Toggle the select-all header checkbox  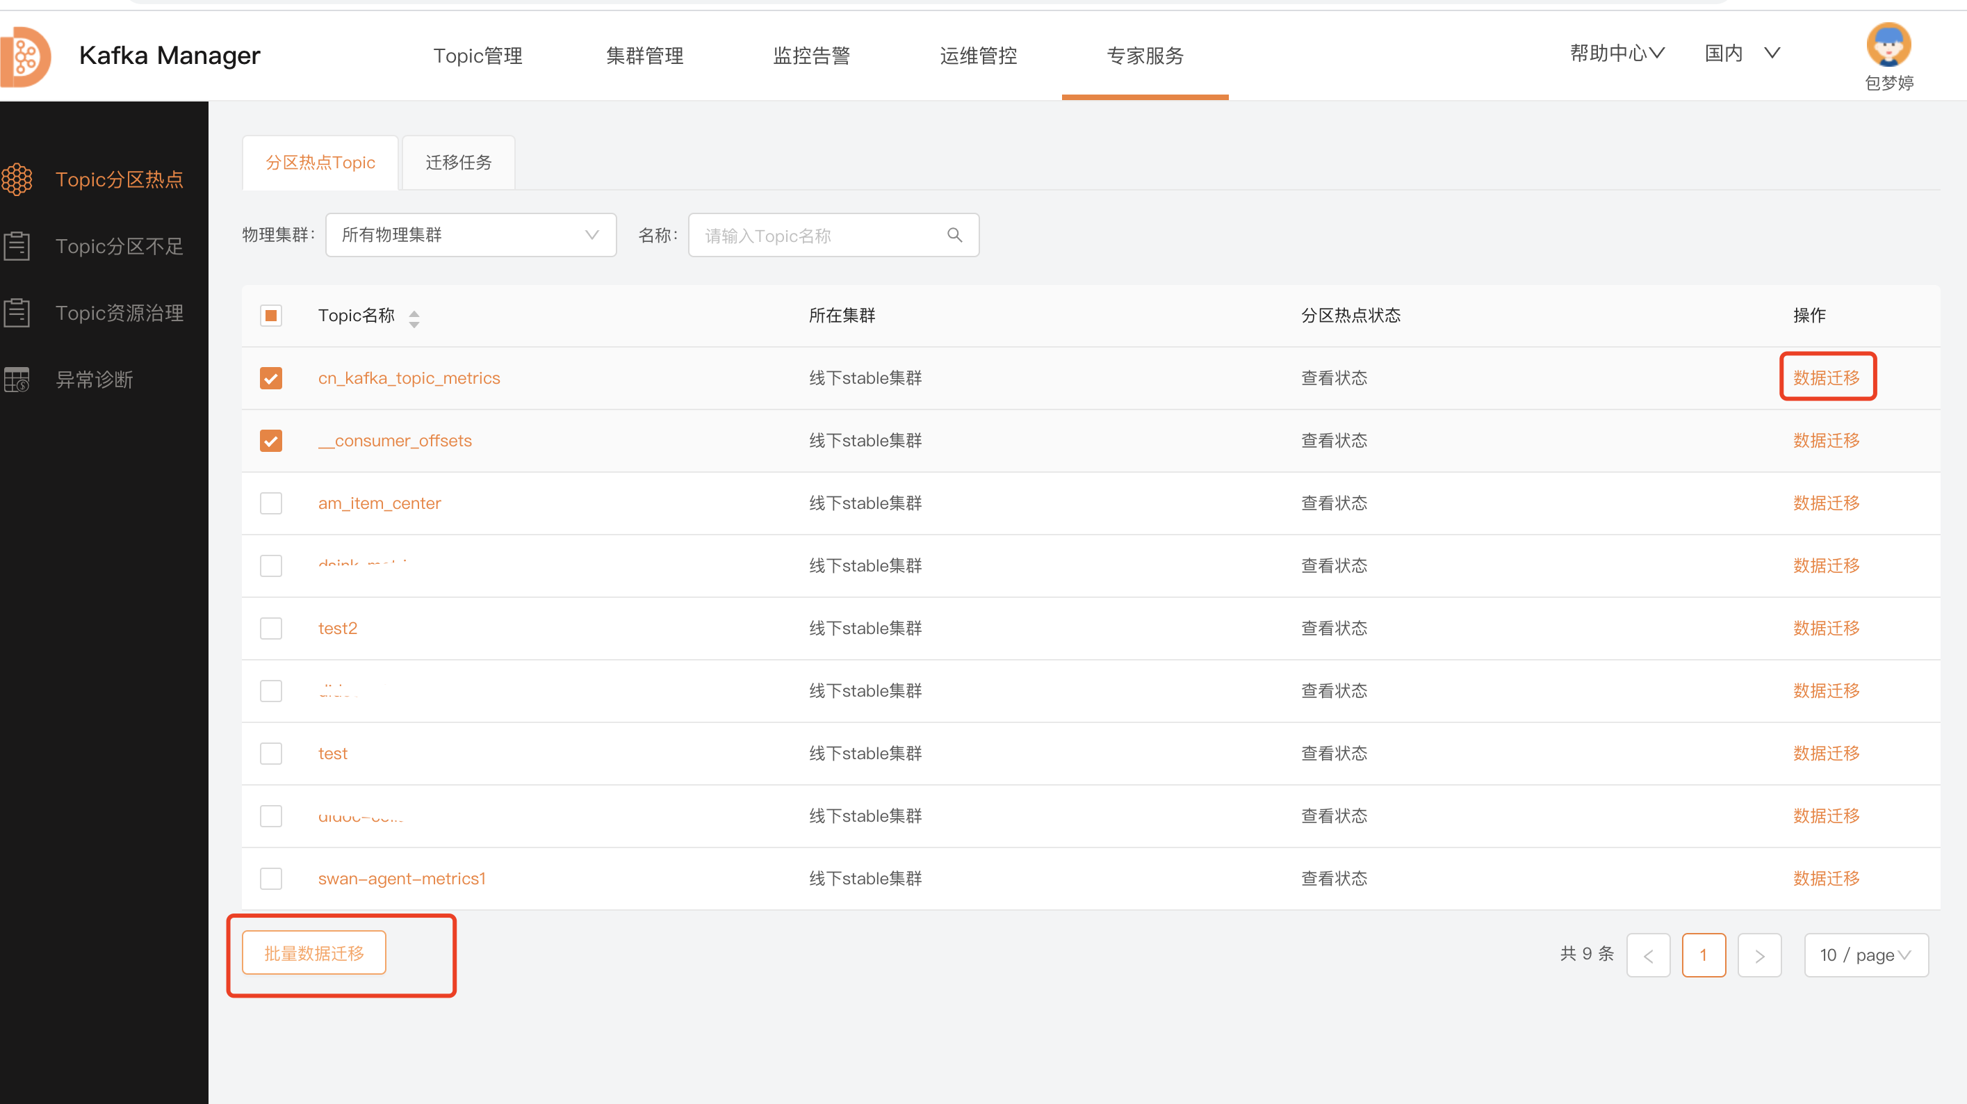271,316
